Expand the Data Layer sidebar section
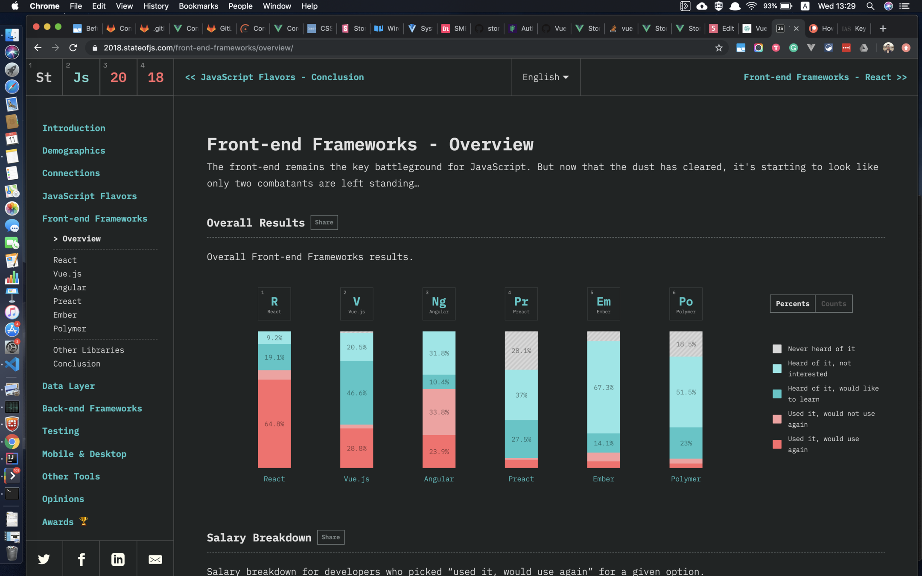 click(68, 386)
